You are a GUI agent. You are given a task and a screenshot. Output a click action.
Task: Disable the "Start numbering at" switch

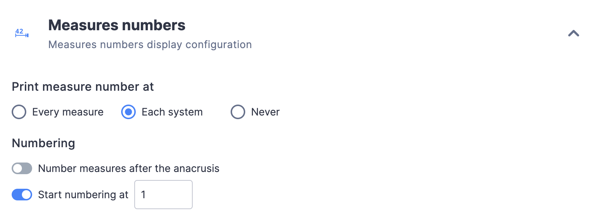pyautogui.click(x=22, y=195)
